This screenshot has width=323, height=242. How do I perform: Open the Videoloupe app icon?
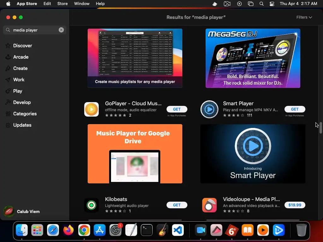(x=209, y=205)
